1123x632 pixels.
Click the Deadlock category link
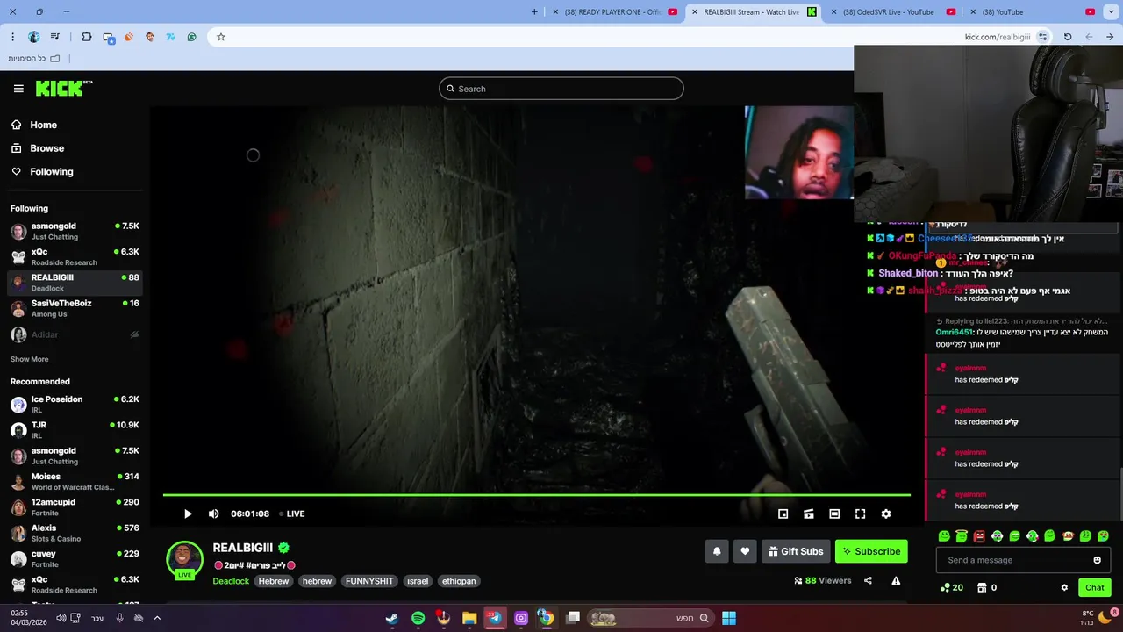point(231,581)
